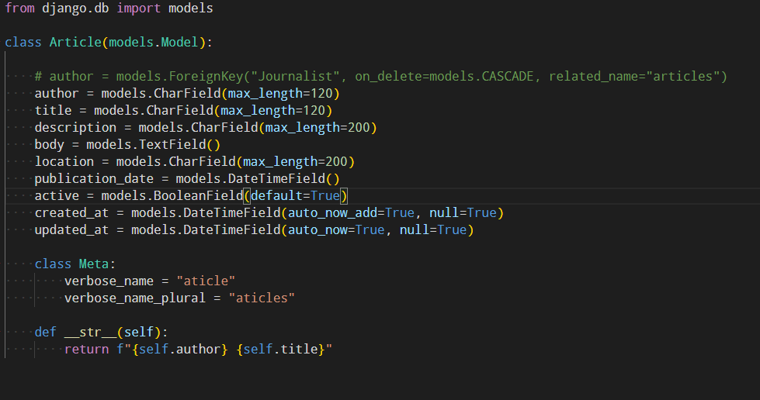
Task: Click the Meta class name
Action: tap(93, 264)
